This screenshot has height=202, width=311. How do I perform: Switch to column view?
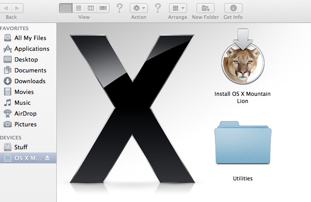91,8
